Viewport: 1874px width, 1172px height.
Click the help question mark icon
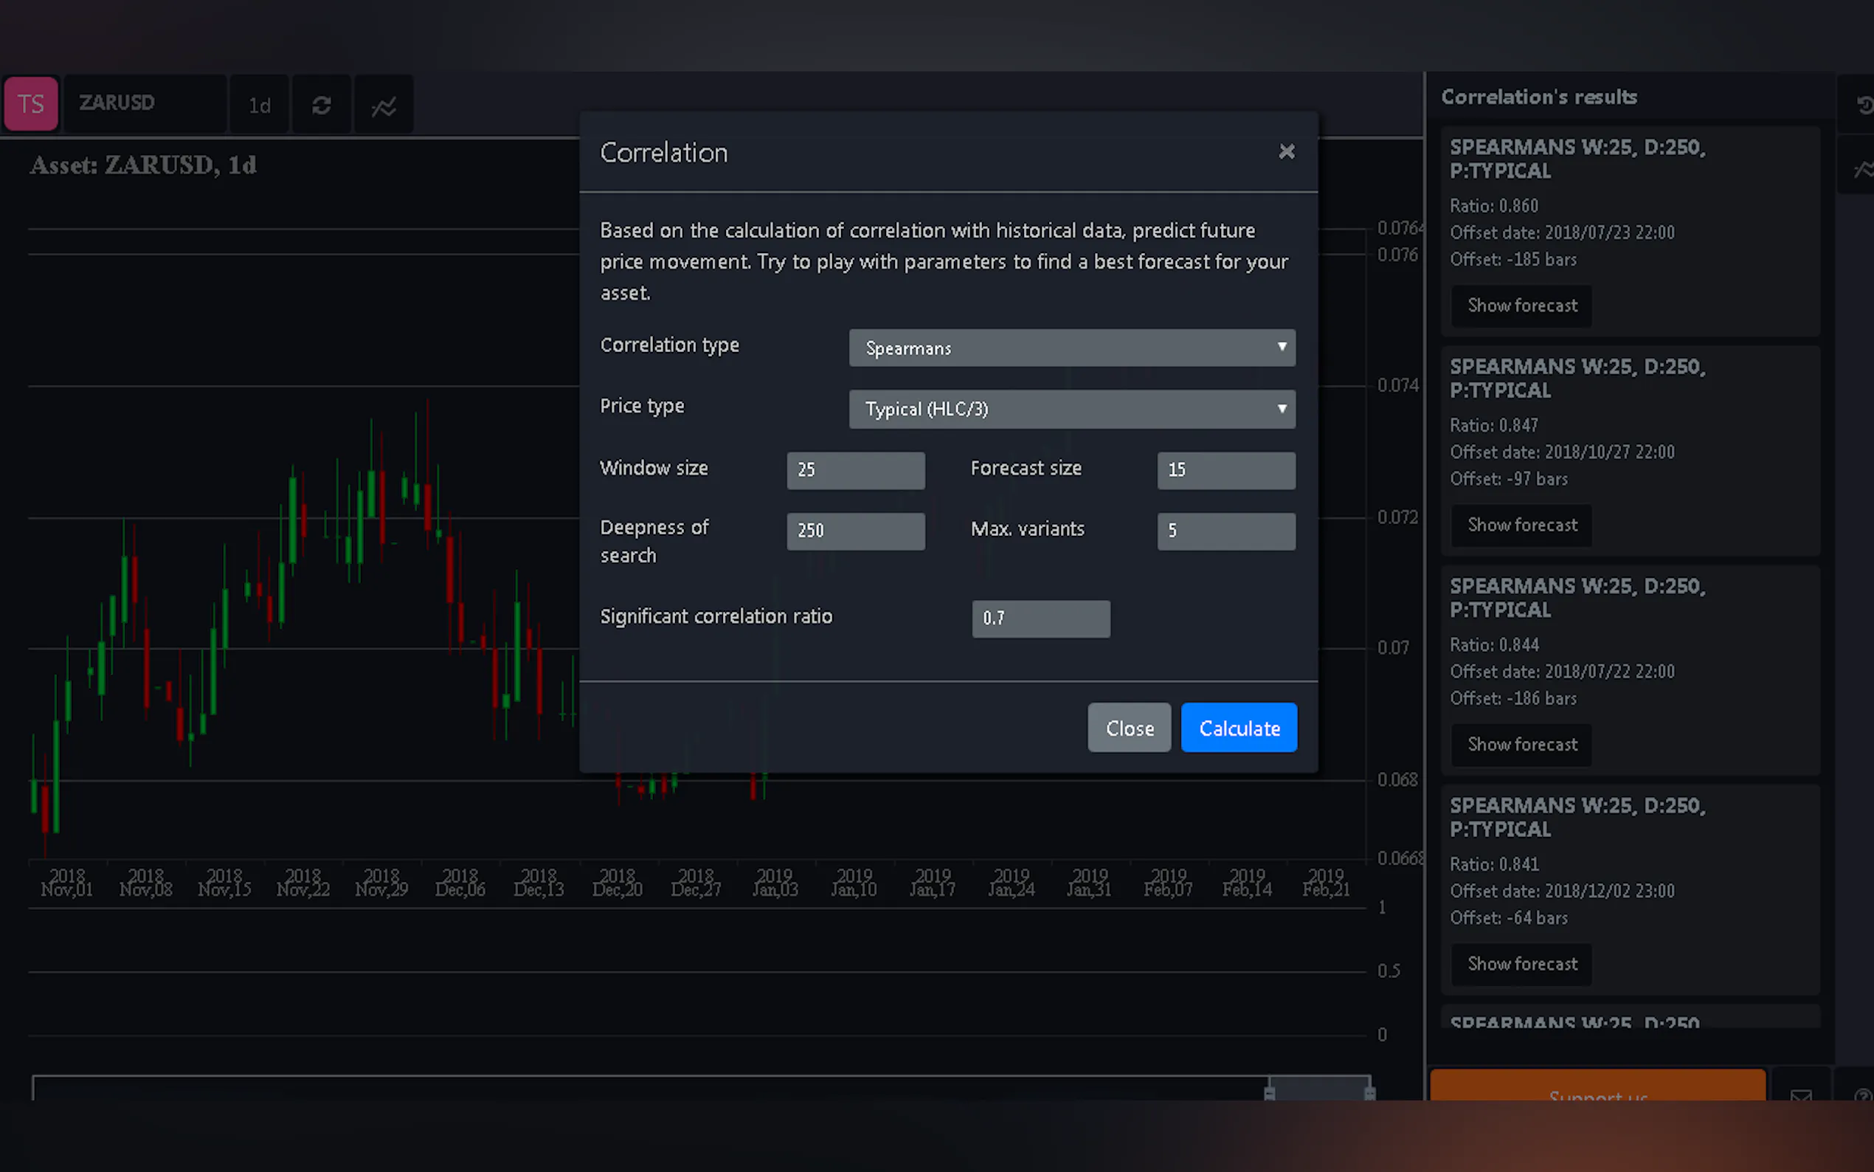point(1862,1094)
